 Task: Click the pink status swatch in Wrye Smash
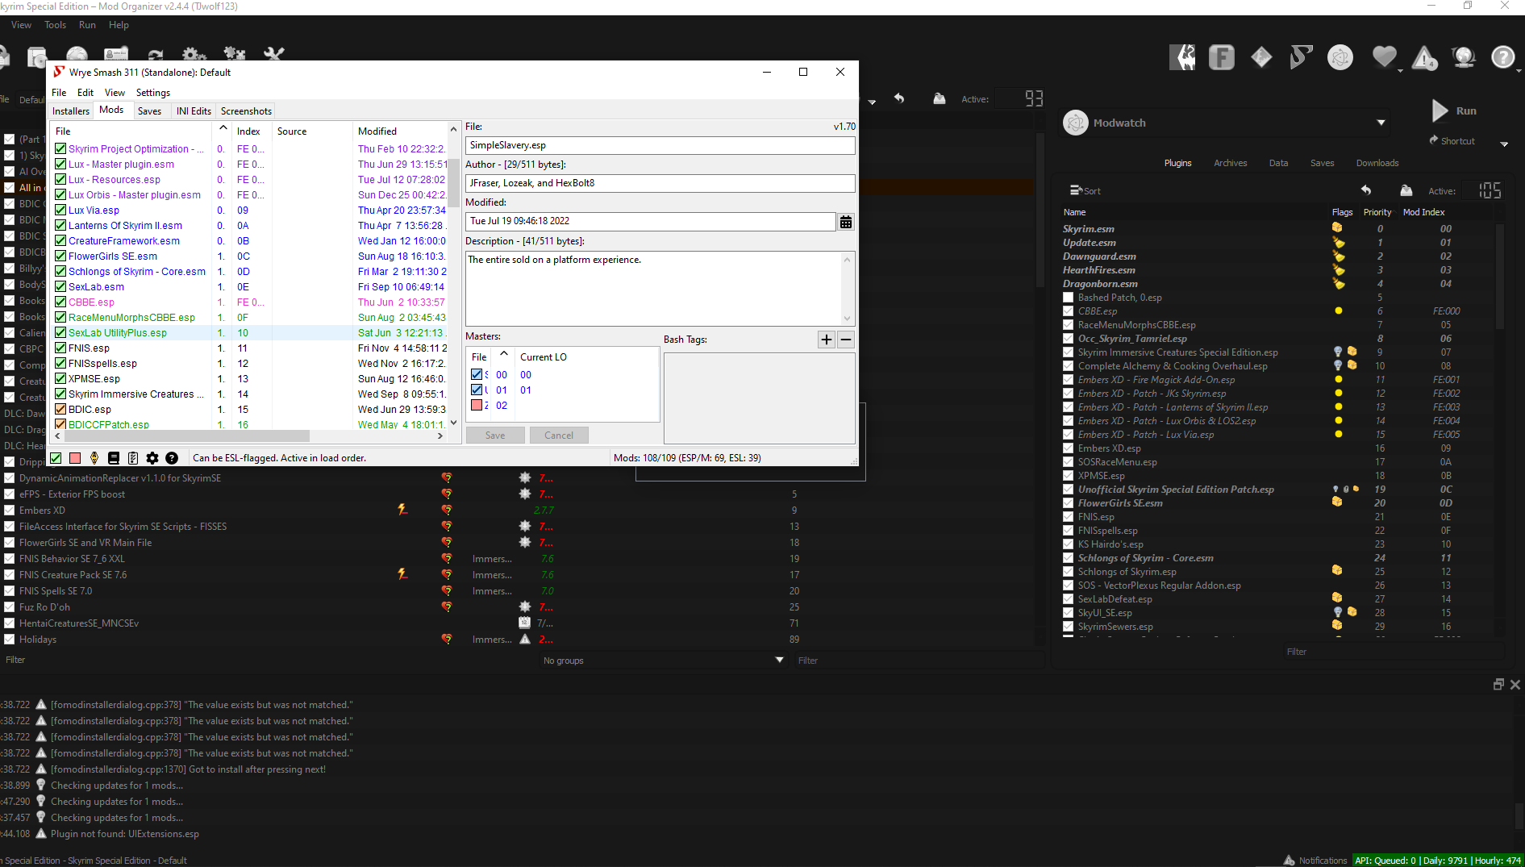(x=75, y=458)
